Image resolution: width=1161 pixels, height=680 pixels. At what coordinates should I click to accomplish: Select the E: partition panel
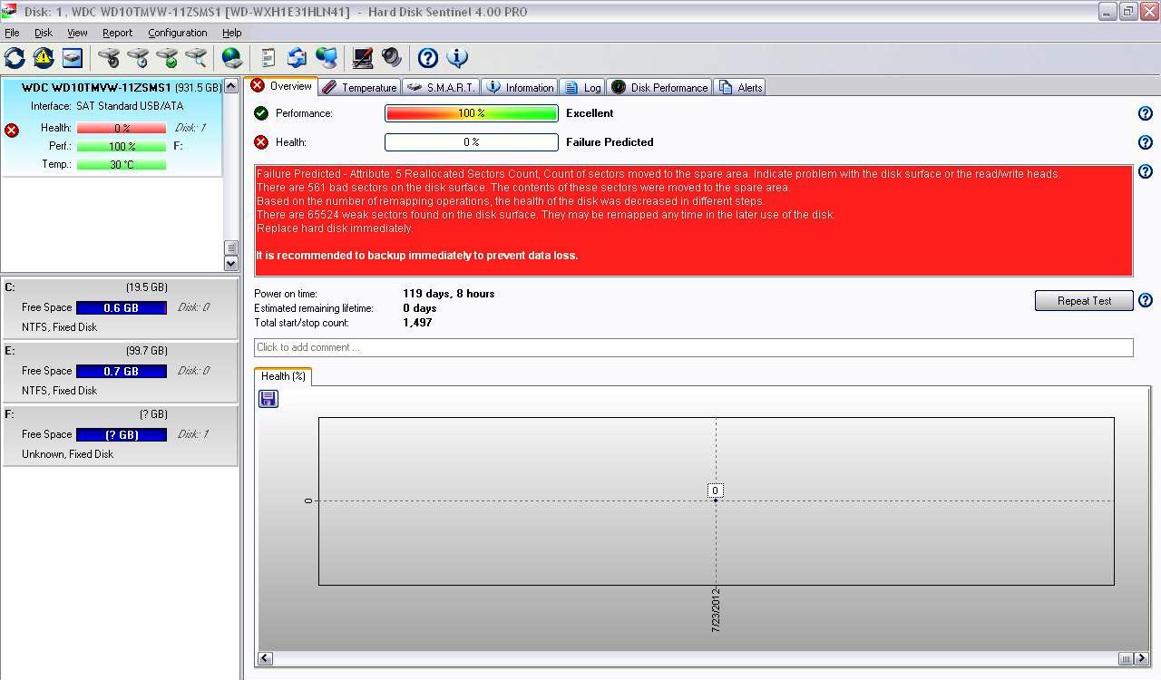point(120,372)
